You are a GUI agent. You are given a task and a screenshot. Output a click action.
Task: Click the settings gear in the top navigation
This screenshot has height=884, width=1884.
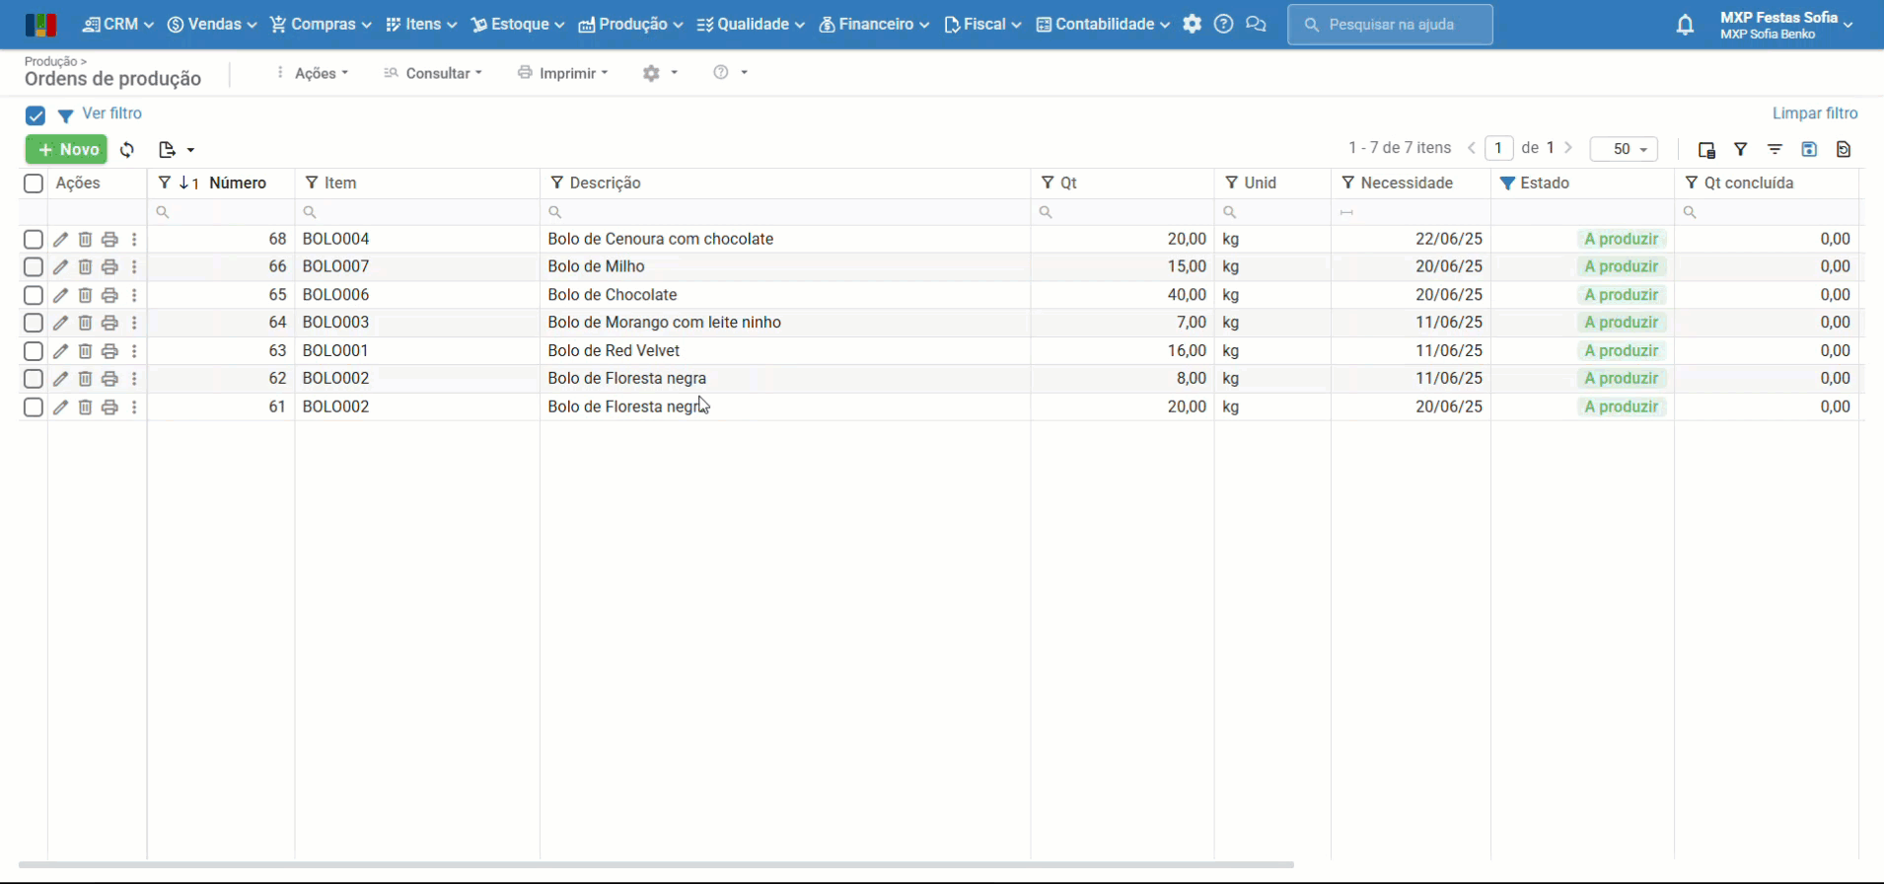1192,25
